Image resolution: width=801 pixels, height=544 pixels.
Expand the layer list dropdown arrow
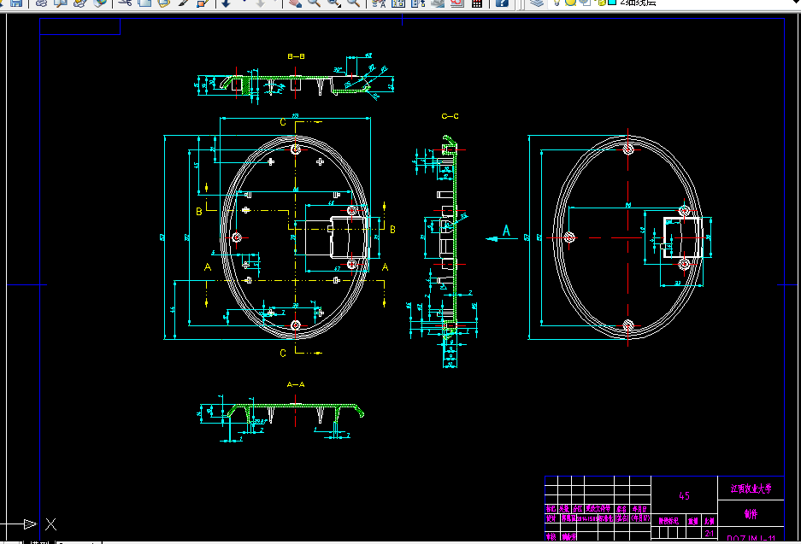point(798,3)
